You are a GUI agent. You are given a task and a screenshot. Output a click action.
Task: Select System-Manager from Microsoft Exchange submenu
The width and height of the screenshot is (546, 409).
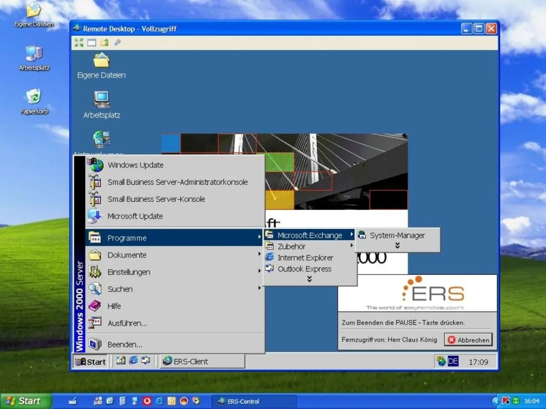pyautogui.click(x=397, y=235)
